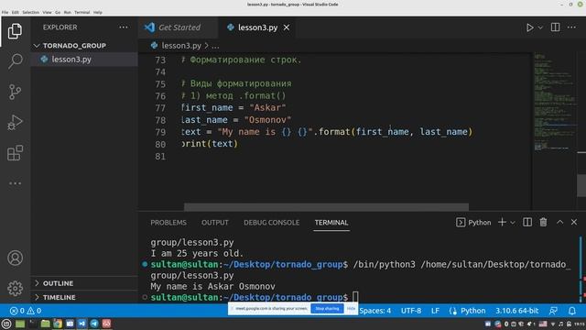Maximize the panel with chevron up

coord(559,222)
